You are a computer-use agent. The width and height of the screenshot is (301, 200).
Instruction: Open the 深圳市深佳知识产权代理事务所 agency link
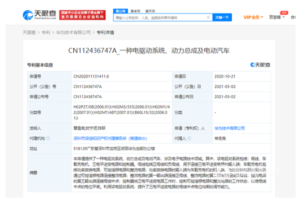click(110, 138)
